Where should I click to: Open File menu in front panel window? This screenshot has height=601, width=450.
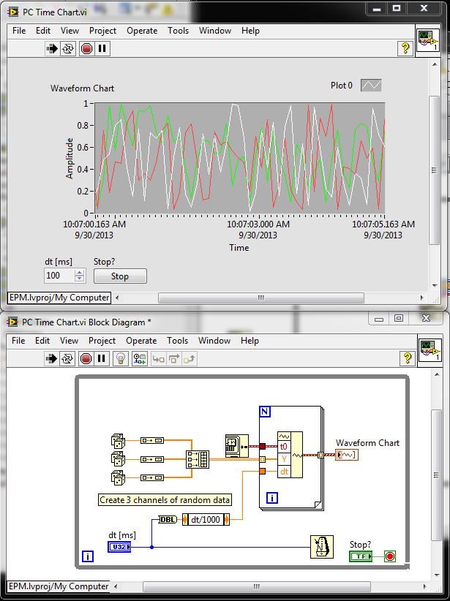coord(19,31)
